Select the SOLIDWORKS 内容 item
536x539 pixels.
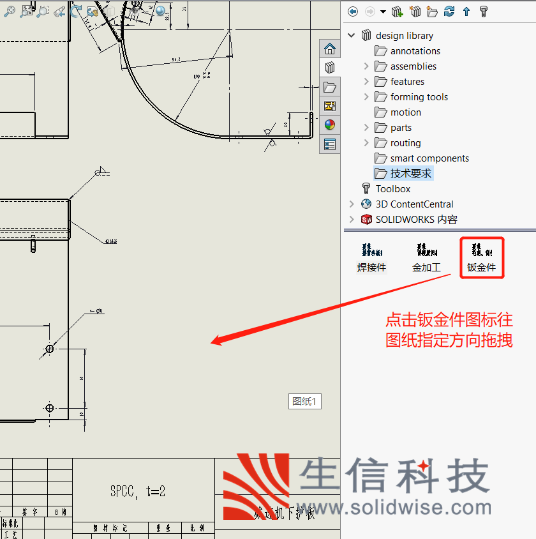[x=409, y=219]
